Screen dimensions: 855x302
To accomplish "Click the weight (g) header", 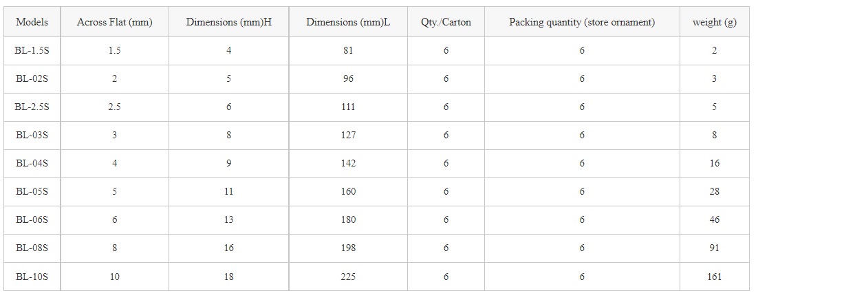I will click(x=715, y=22).
